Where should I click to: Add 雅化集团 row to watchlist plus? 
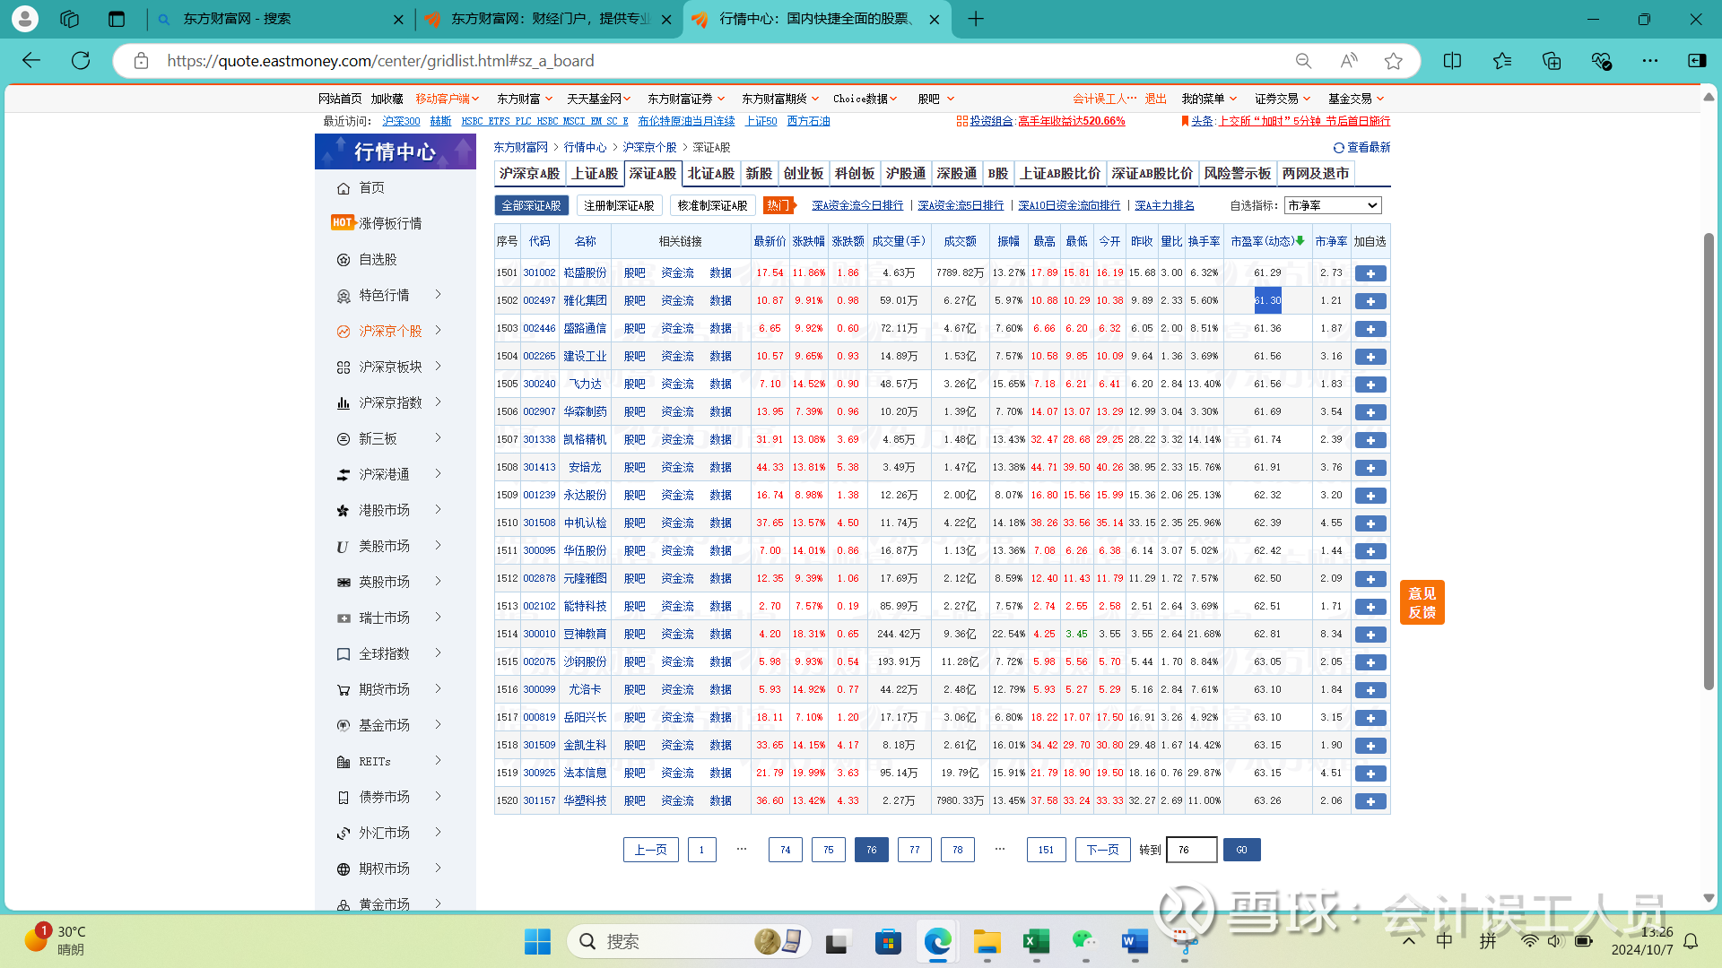tap(1370, 301)
